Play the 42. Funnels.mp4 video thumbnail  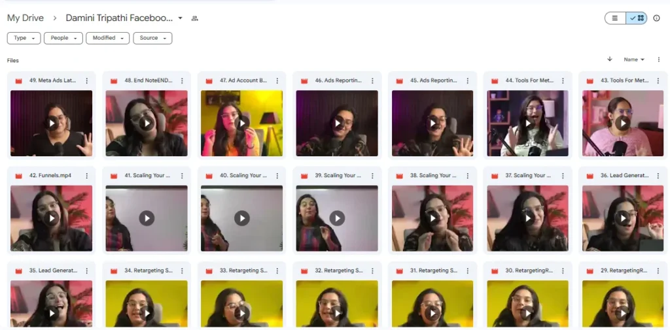click(51, 218)
